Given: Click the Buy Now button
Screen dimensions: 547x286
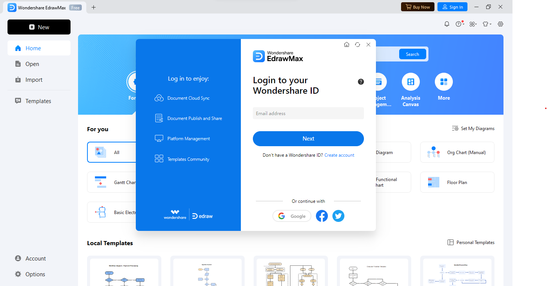Looking at the screenshot, I should tap(418, 7).
